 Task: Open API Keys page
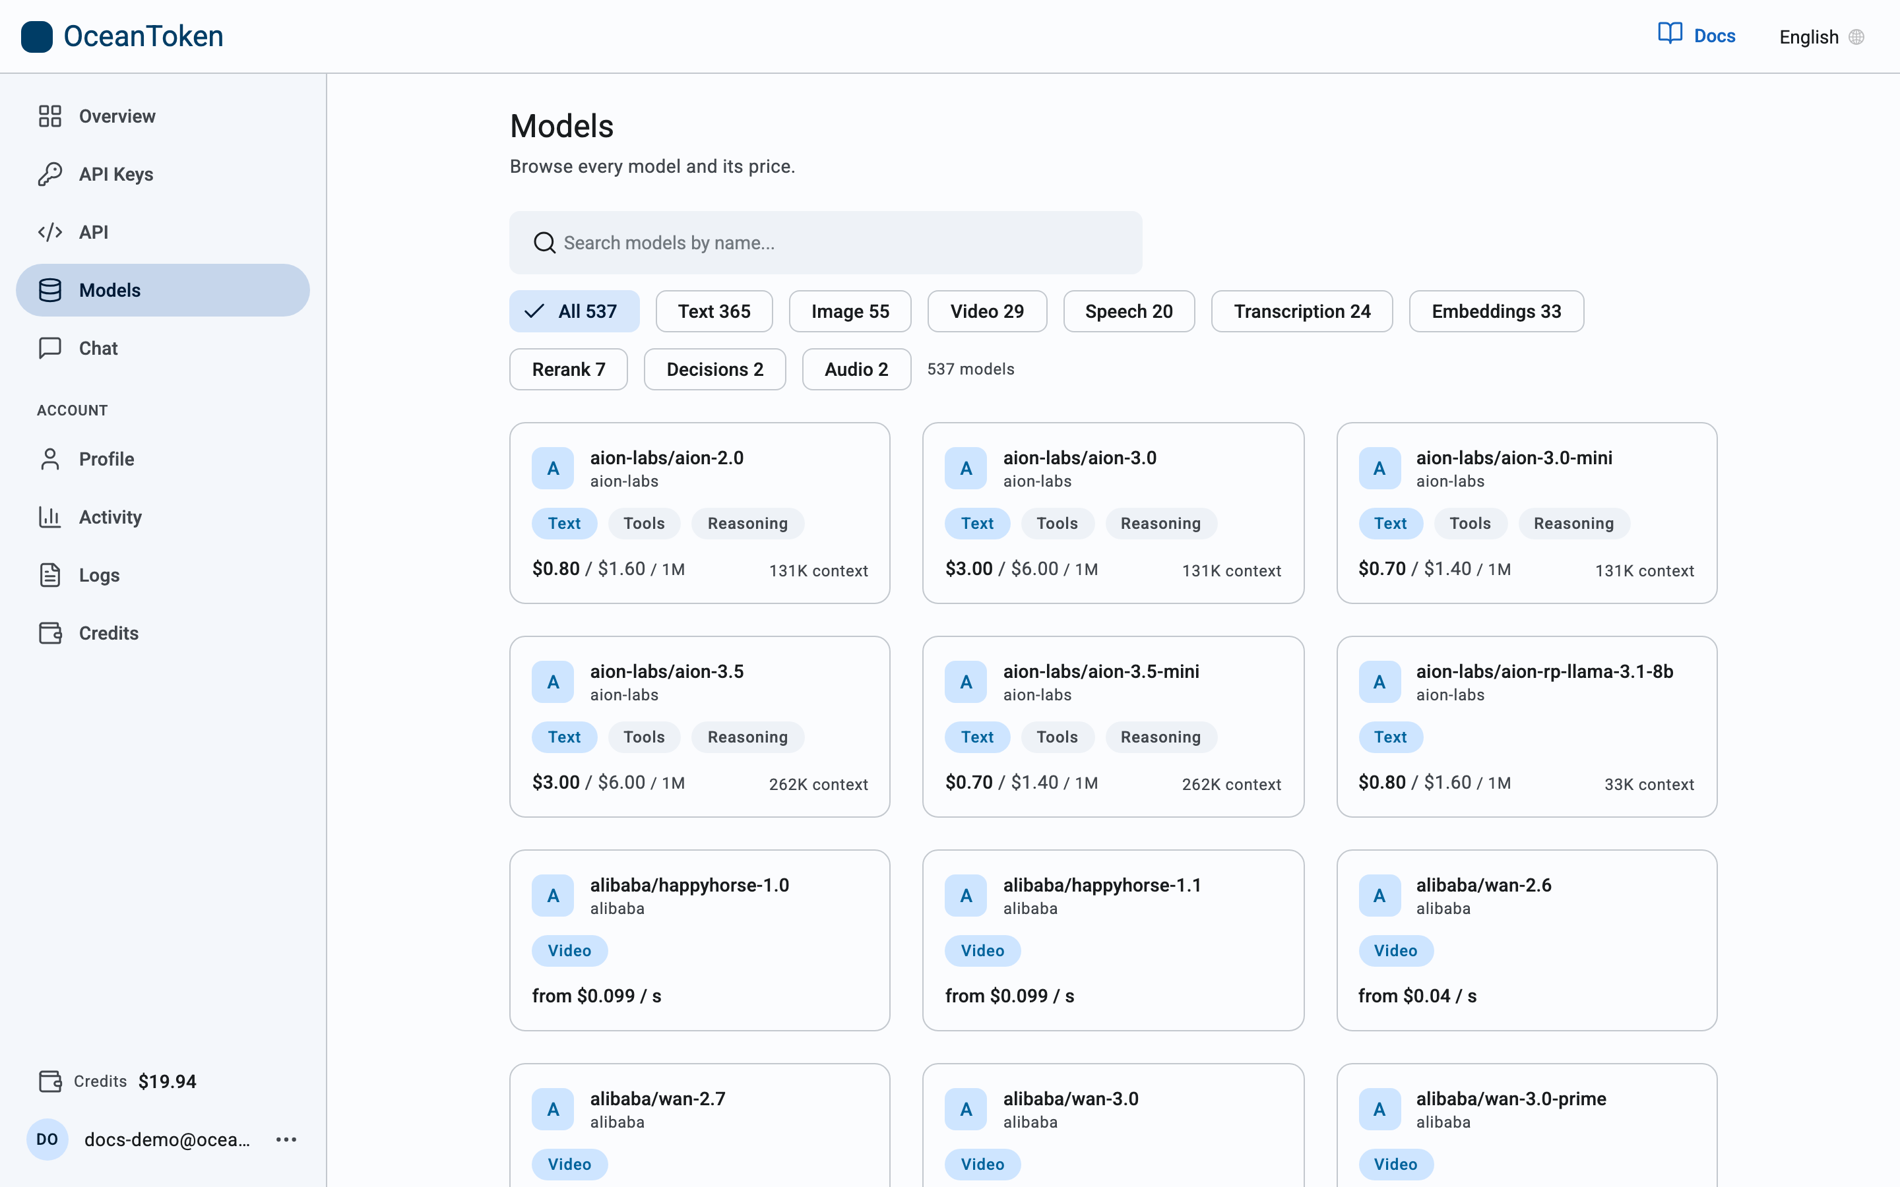pyautogui.click(x=162, y=174)
